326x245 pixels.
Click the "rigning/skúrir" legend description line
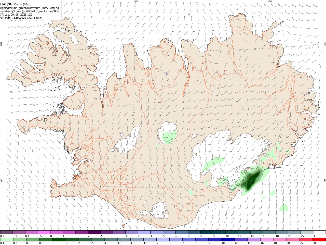[30, 8]
